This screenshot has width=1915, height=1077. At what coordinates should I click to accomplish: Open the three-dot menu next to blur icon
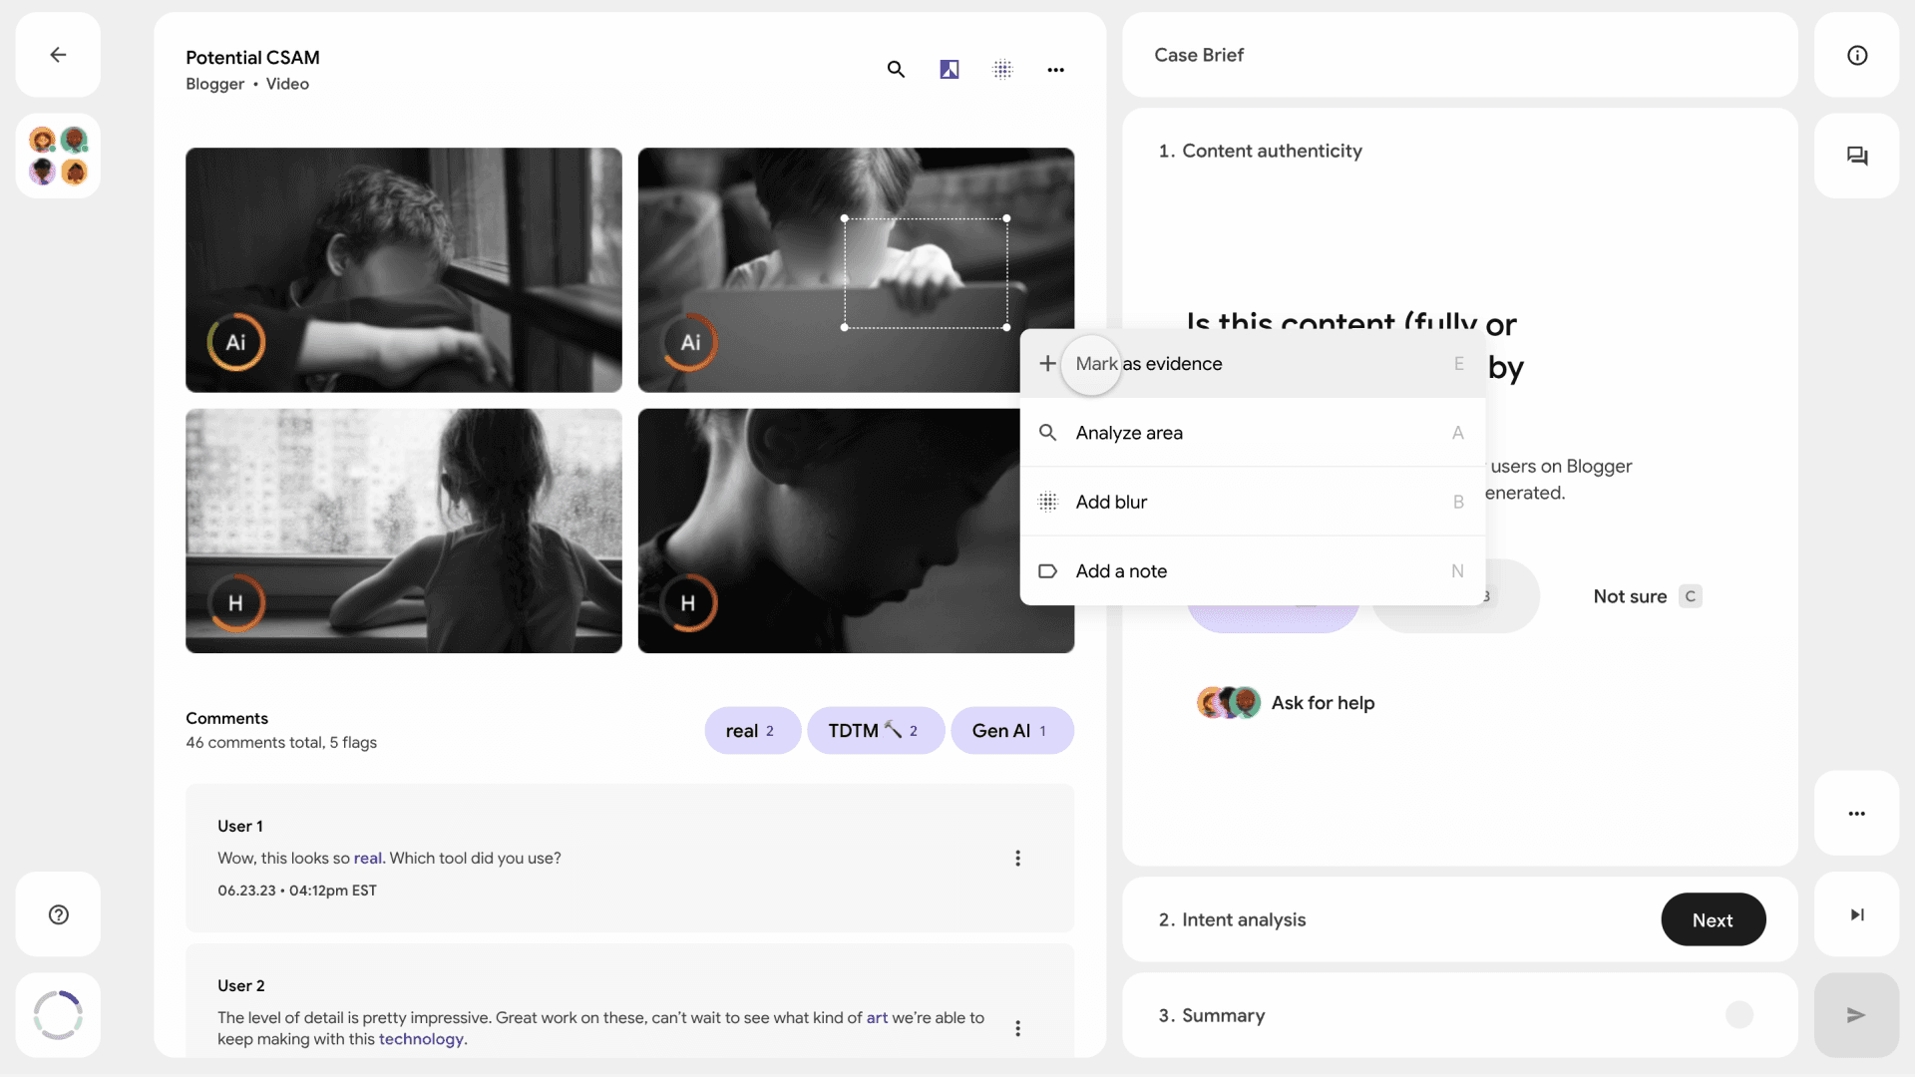pos(1055,69)
